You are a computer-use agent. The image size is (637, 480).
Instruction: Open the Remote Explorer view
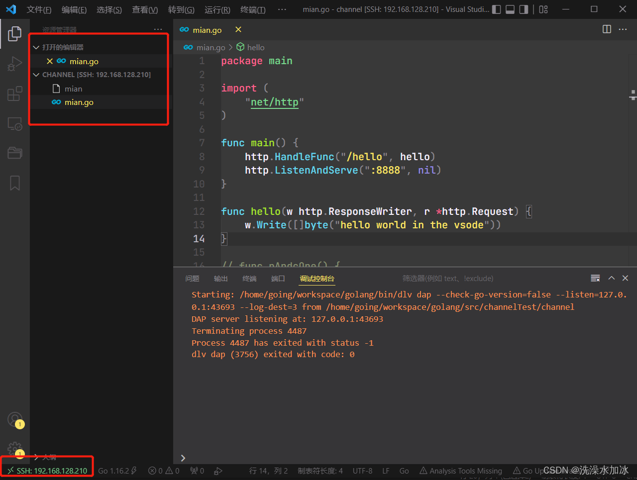tap(15, 123)
